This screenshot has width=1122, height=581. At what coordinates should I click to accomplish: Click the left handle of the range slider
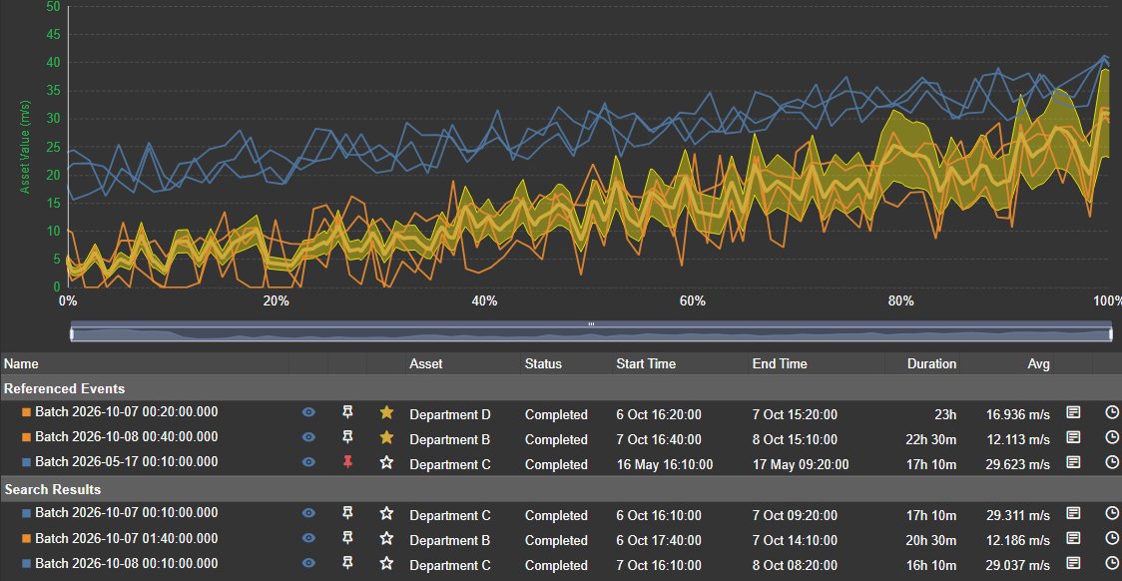pyautogui.click(x=72, y=334)
